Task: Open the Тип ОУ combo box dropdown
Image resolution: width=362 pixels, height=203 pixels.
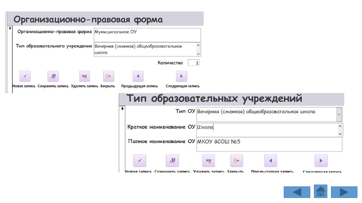Action: [339, 114]
